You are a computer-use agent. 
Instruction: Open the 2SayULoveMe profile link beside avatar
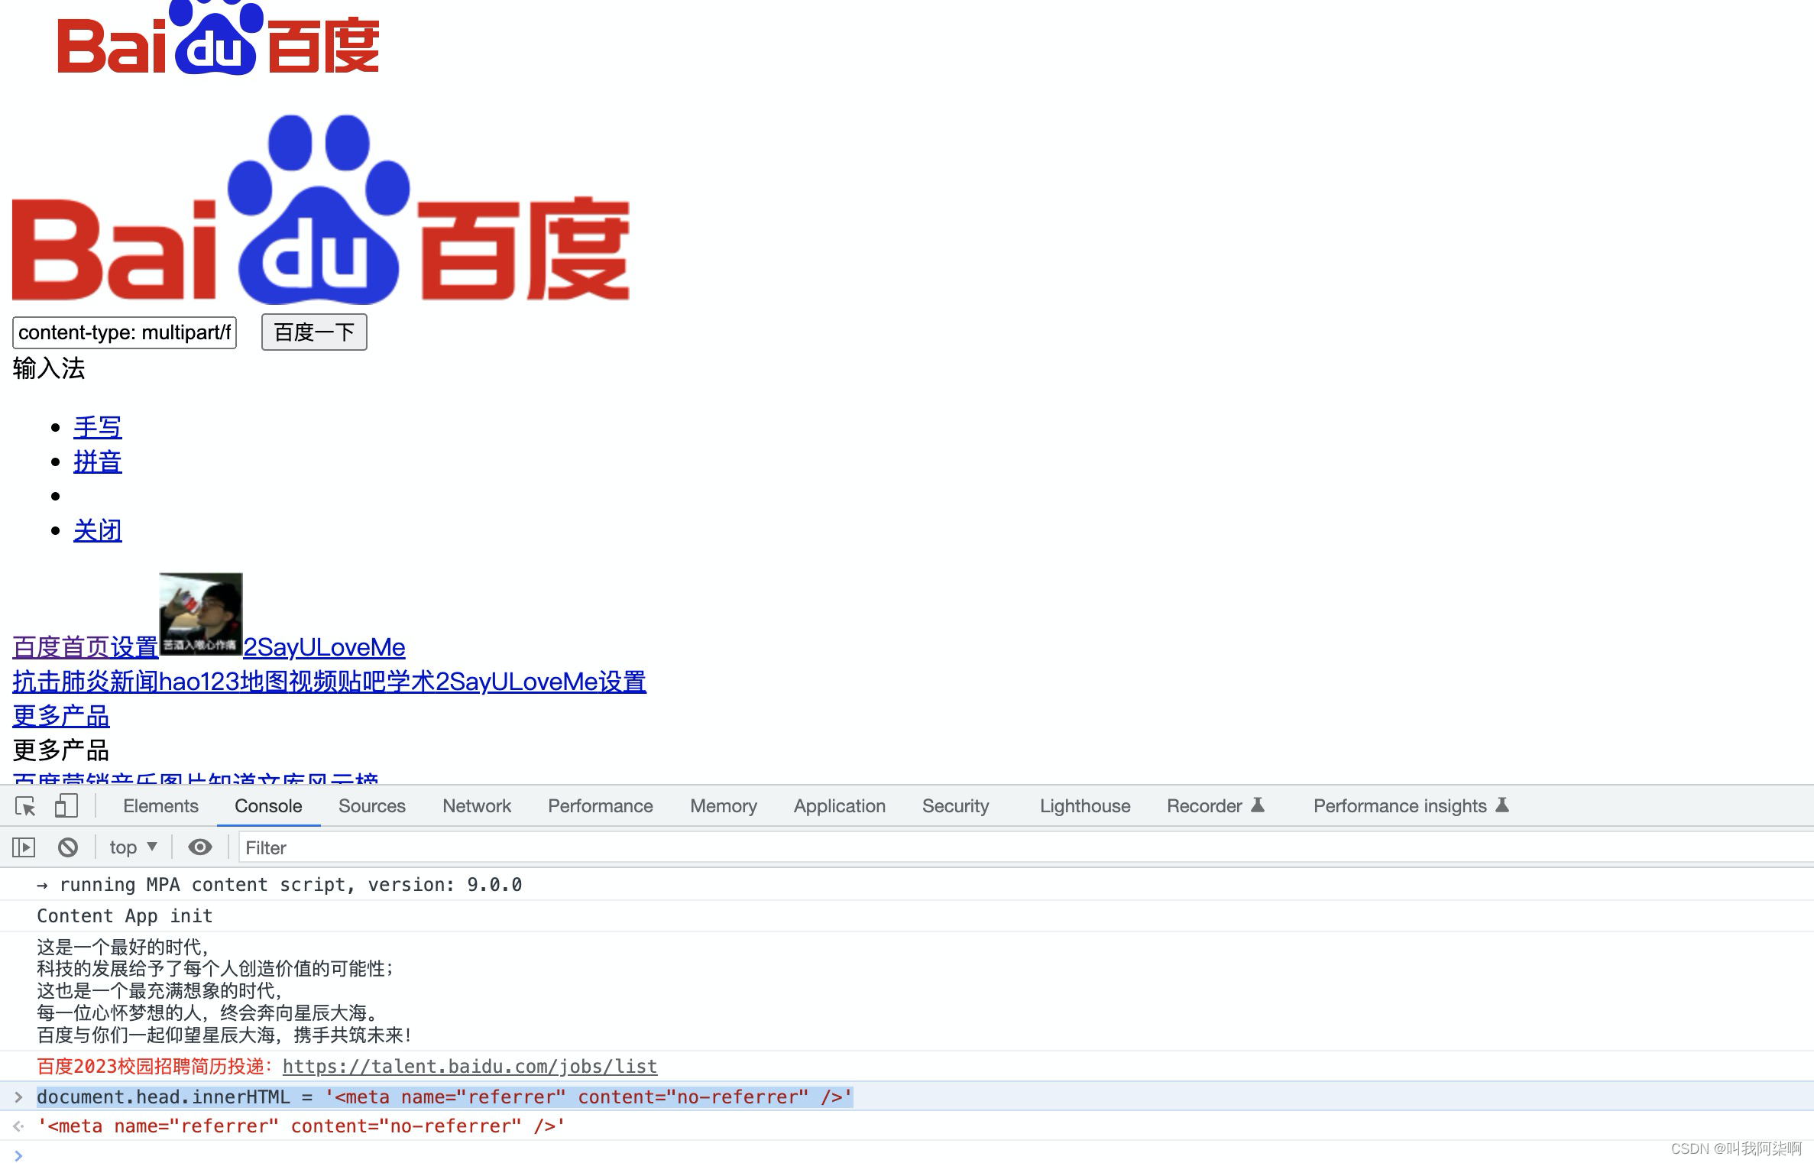point(324,647)
